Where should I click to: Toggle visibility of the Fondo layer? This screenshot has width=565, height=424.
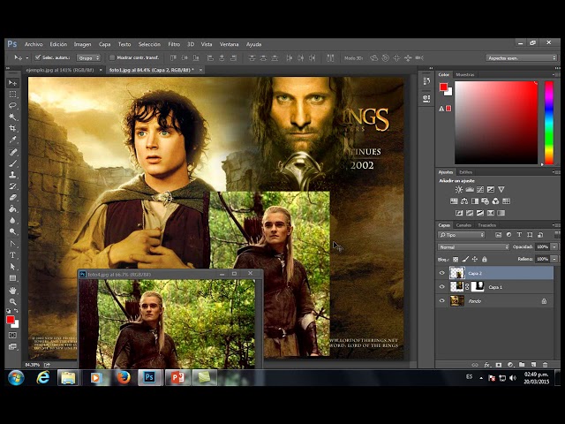442,301
